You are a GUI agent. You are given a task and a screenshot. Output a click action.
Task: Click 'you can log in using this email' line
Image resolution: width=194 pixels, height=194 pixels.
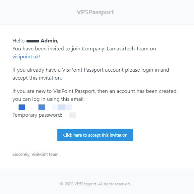pyautogui.click(x=48, y=99)
